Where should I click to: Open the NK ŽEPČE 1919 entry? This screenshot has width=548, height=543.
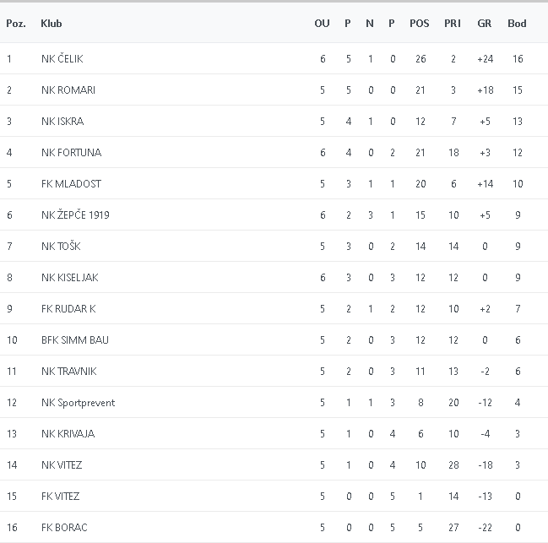click(75, 215)
